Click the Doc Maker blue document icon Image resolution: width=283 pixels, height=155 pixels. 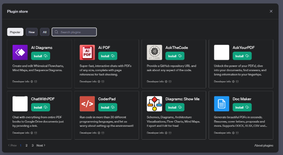click(x=222, y=104)
